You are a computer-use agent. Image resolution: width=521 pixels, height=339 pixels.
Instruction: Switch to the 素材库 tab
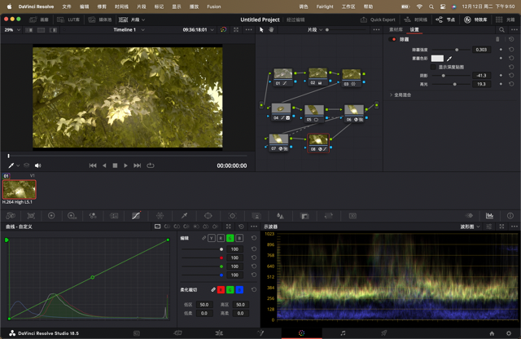[x=396, y=29]
